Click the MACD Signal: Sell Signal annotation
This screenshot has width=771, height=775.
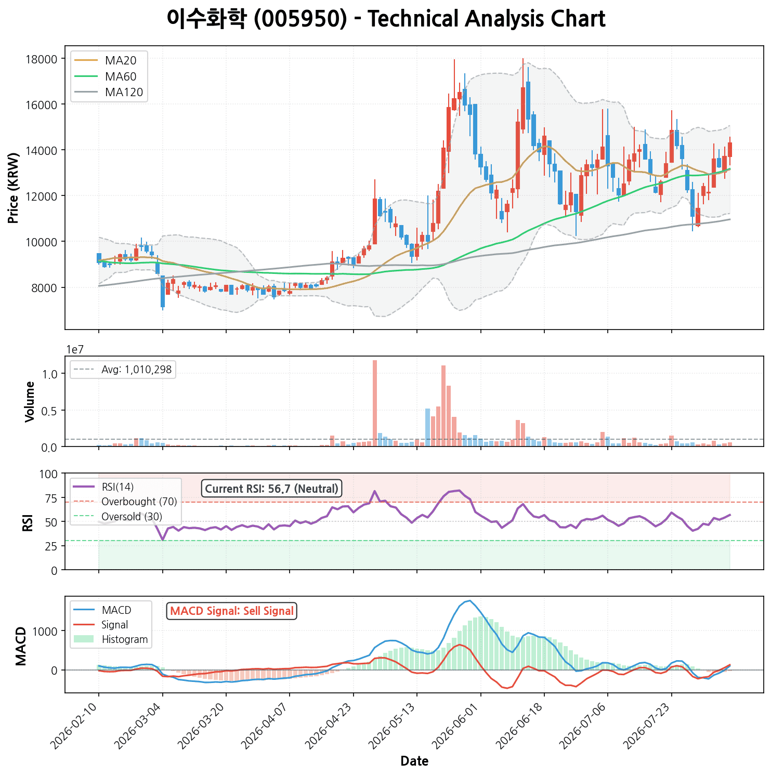click(232, 611)
